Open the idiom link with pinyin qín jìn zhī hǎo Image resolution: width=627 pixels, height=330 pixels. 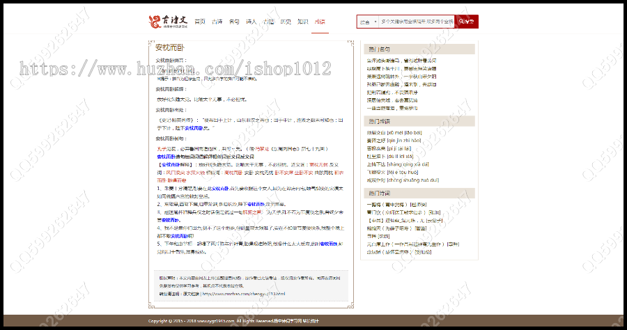[x=394, y=140]
